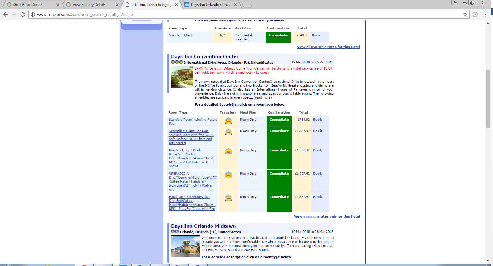Click the browser forward arrow
This screenshot has width=493, height=266.
click(x=14, y=14)
